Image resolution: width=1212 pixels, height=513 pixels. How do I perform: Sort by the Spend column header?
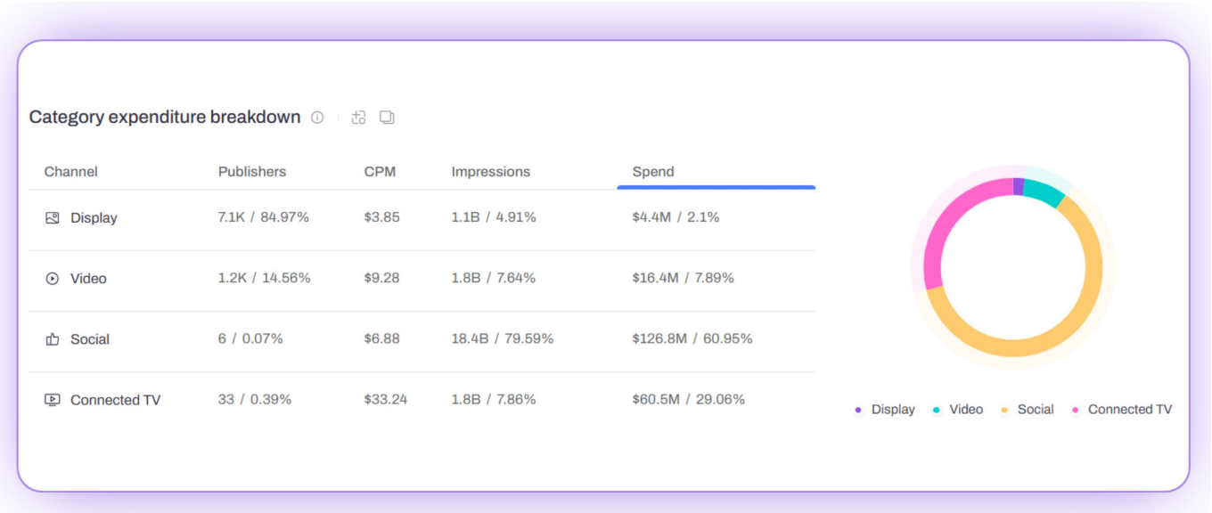pyautogui.click(x=653, y=172)
